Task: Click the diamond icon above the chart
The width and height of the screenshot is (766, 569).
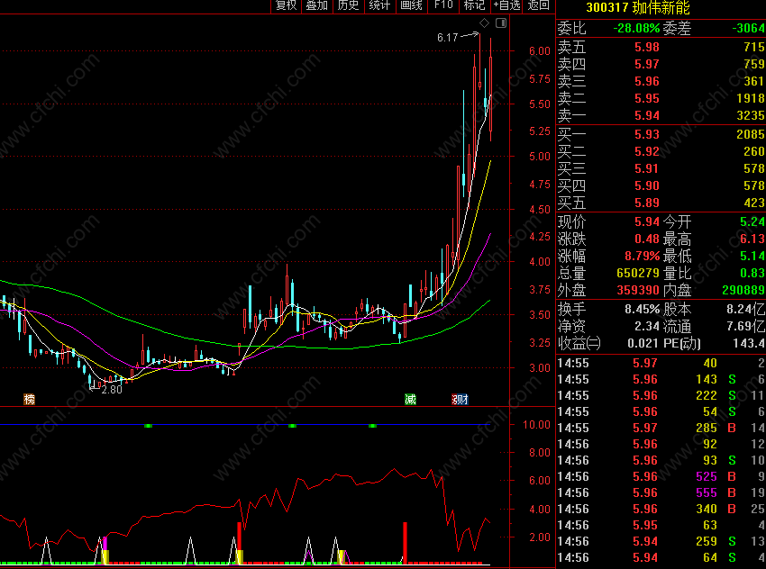Action: [x=484, y=23]
